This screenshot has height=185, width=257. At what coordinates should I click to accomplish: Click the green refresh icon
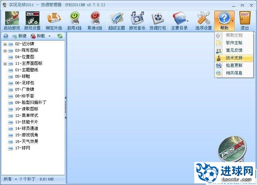(x=60, y=36)
